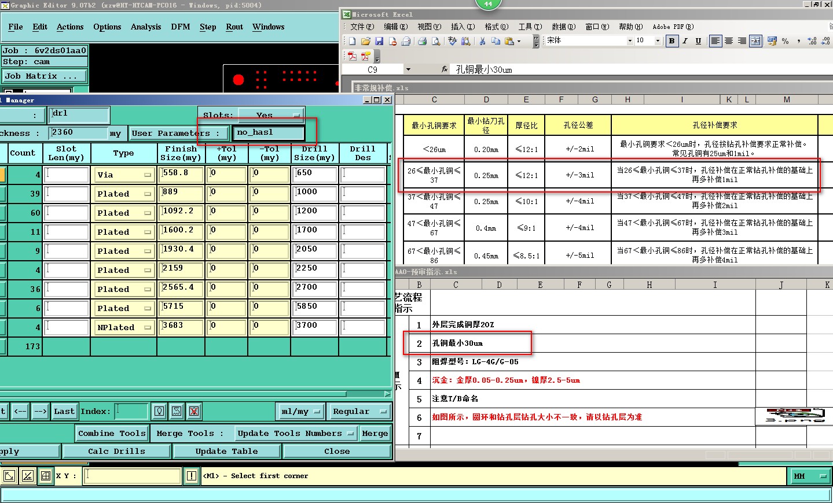Open the Excel font name dropdown
The width and height of the screenshot is (833, 503).
630,41
